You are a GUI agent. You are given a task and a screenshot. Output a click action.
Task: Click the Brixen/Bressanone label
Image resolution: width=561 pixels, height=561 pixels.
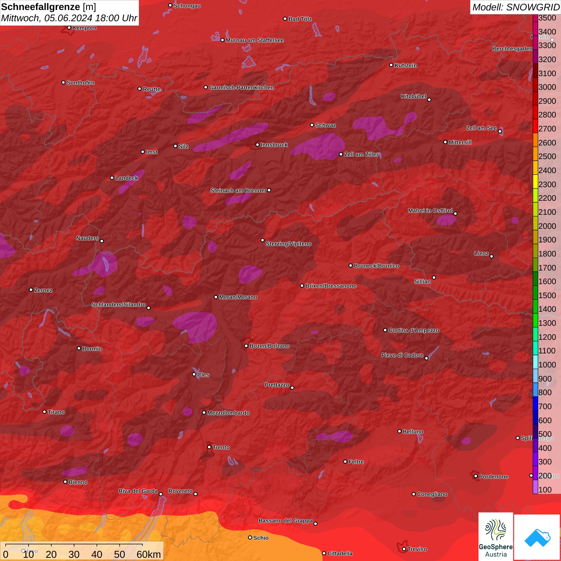(x=331, y=286)
